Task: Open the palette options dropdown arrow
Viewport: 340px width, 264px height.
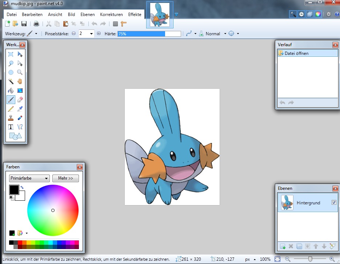Action: pos(27,233)
